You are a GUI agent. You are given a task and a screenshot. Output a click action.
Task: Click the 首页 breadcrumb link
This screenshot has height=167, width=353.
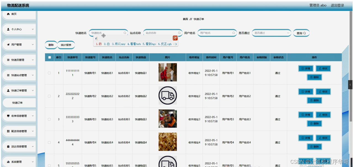(x=185, y=19)
